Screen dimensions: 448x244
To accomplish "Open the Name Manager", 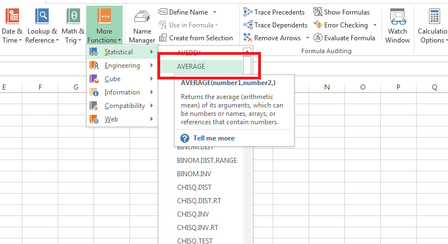I will 142,26.
